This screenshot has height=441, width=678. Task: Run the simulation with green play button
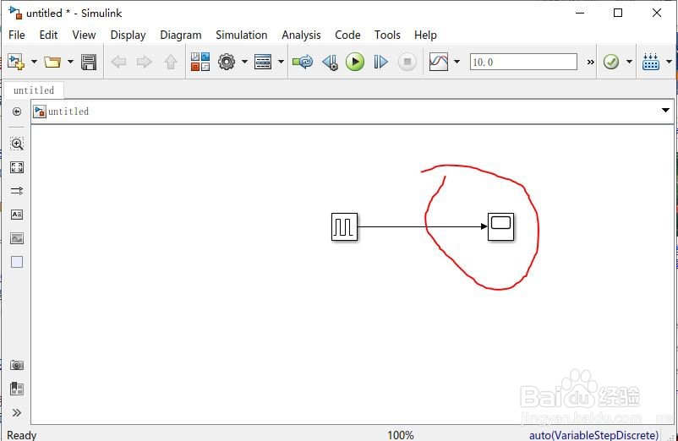(x=355, y=62)
